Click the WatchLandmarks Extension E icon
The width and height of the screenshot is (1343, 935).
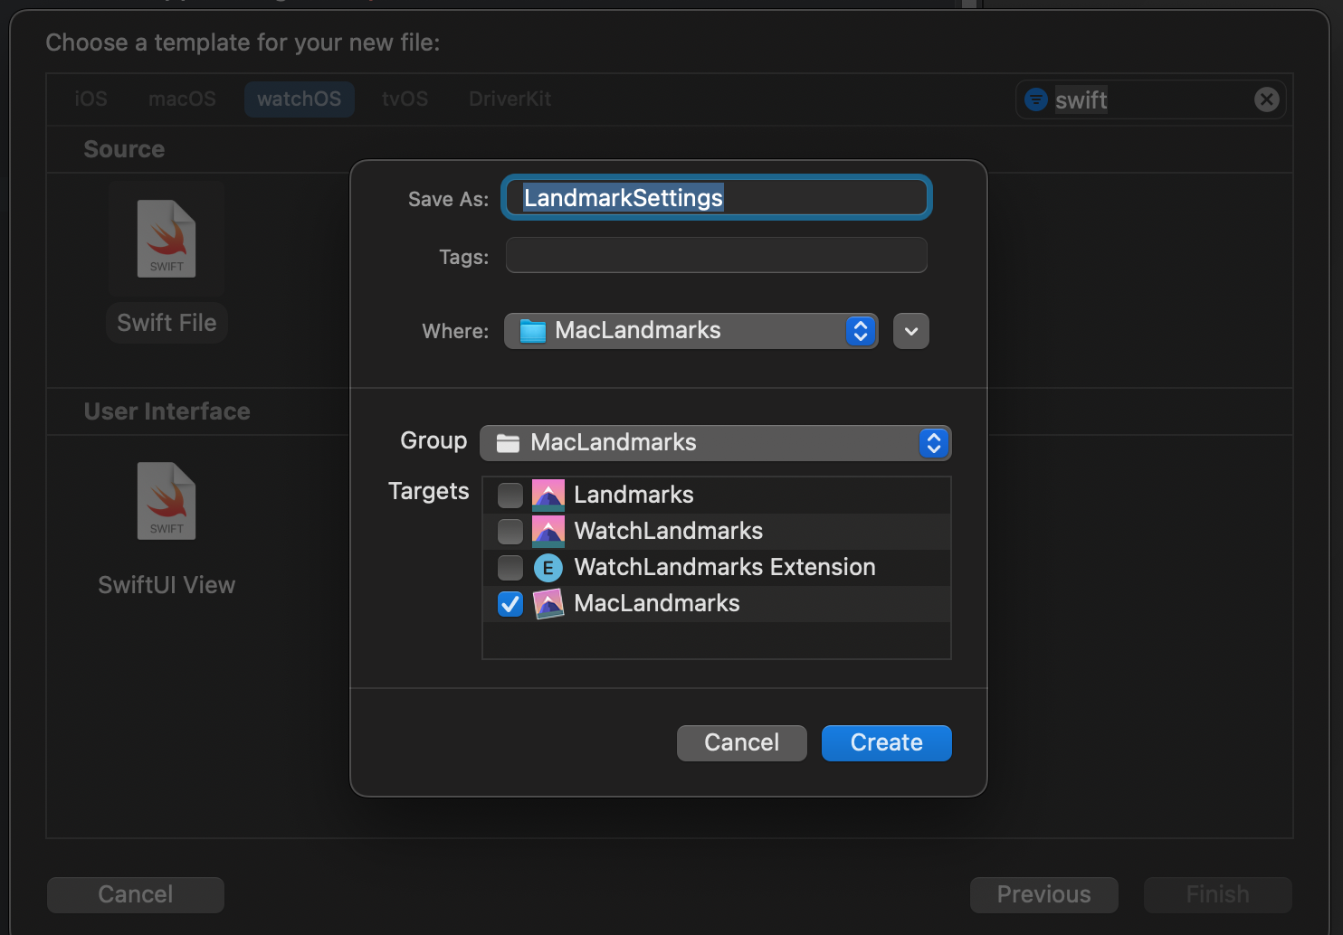548,568
